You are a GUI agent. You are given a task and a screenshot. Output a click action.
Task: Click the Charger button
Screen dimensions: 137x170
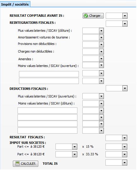click(93, 16)
